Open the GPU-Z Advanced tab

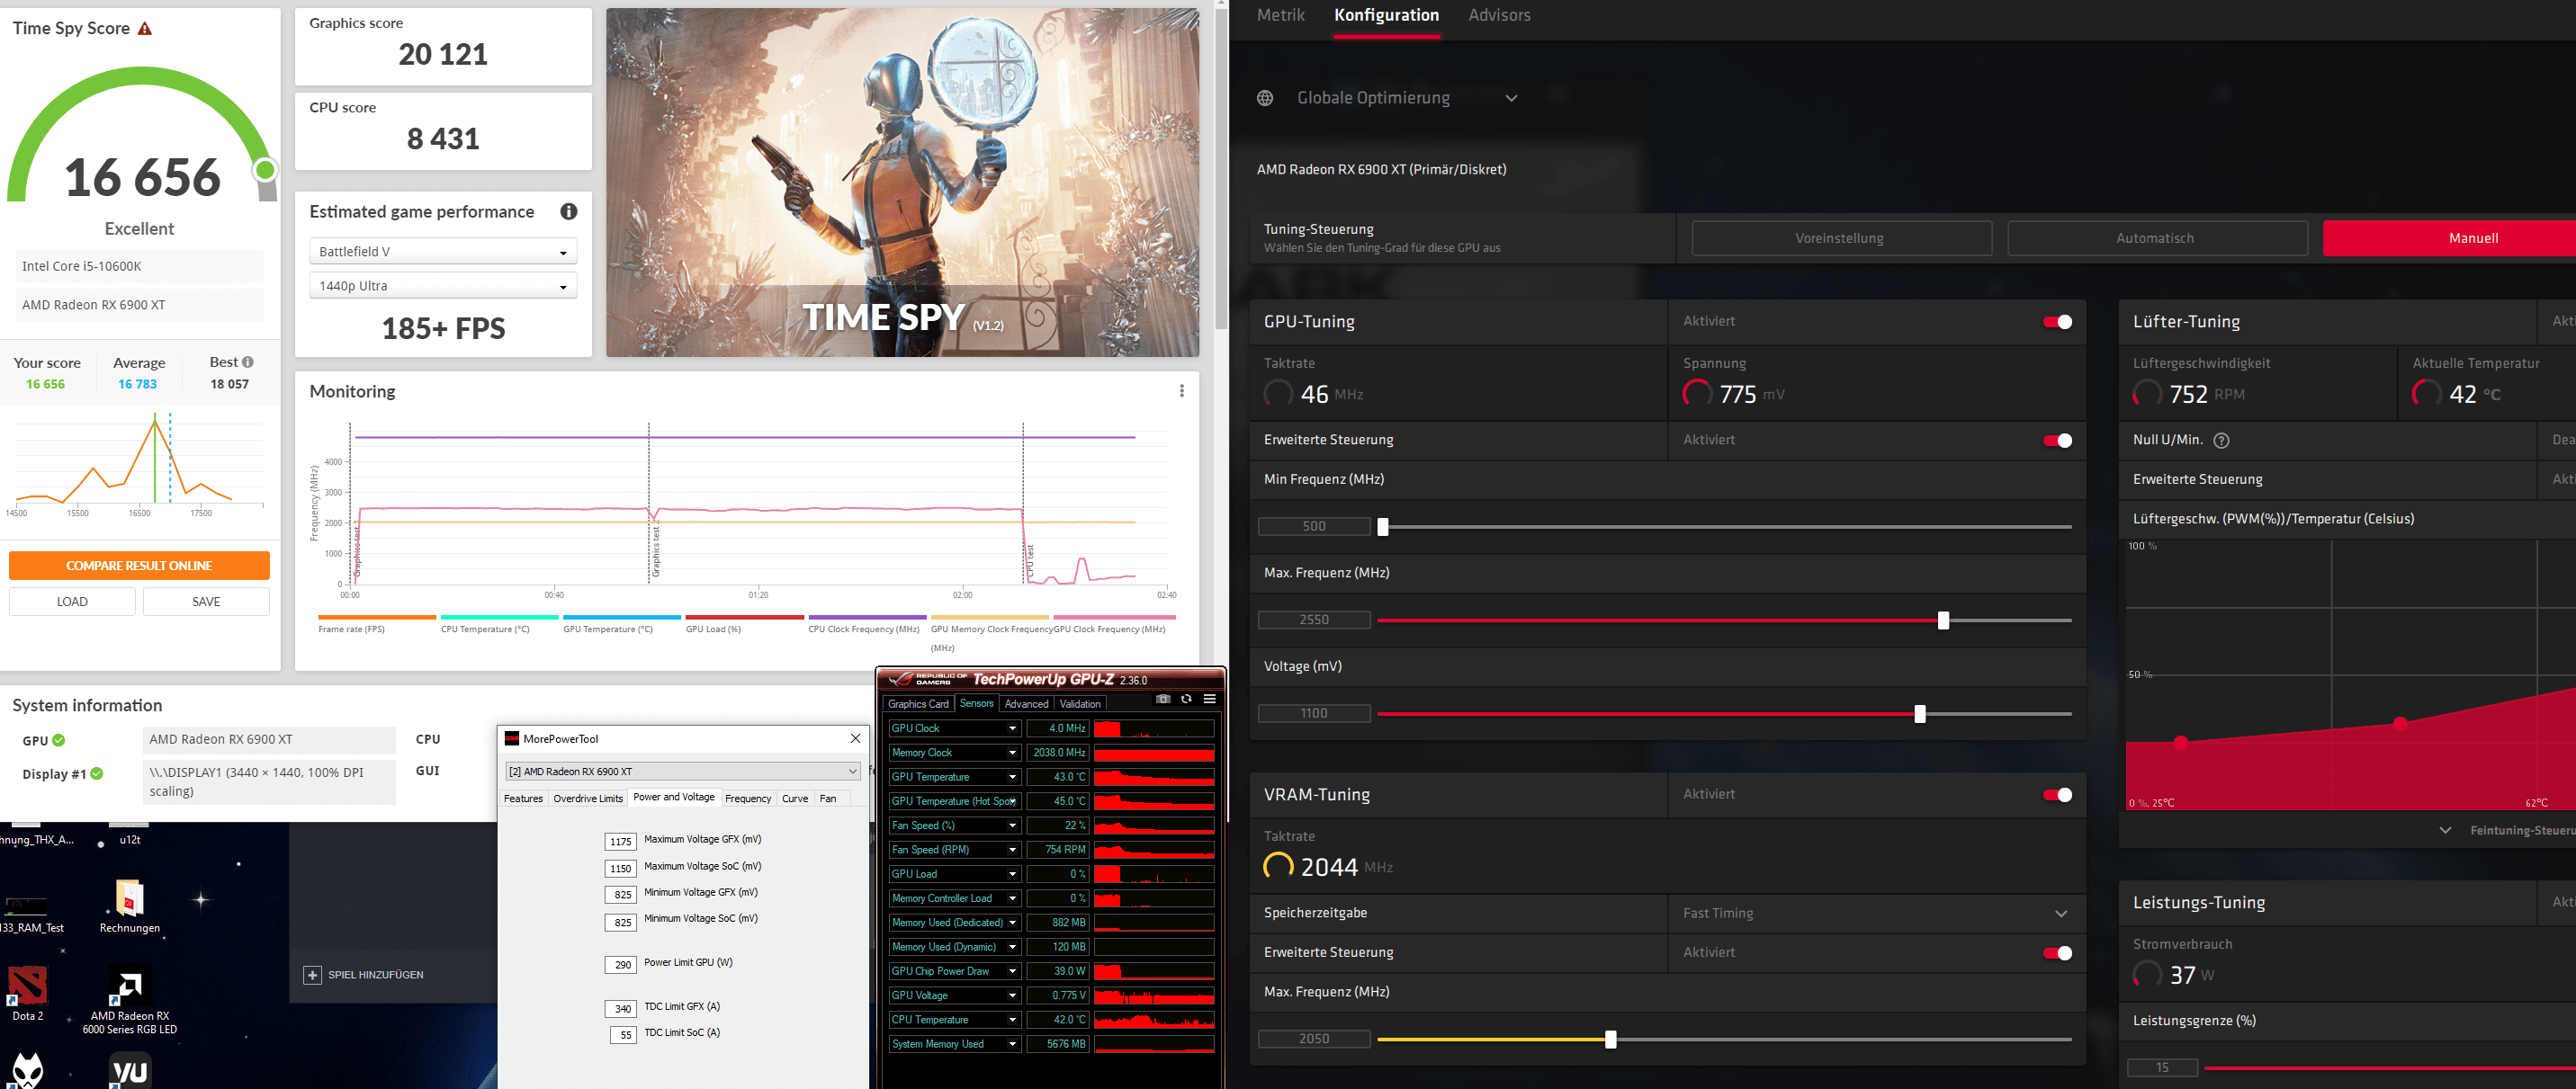point(1026,704)
